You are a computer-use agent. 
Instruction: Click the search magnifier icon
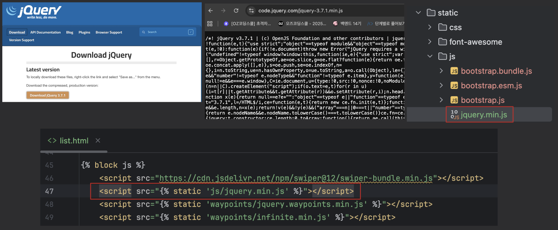pyautogui.click(x=144, y=32)
